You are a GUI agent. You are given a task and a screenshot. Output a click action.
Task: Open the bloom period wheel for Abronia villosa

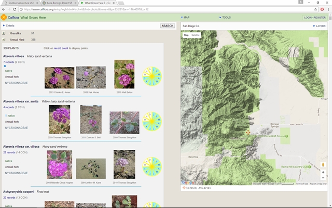152,76
